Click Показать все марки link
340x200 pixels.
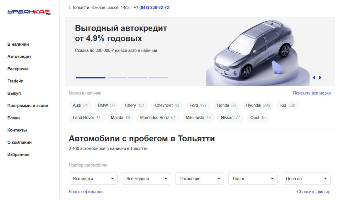coord(312,93)
